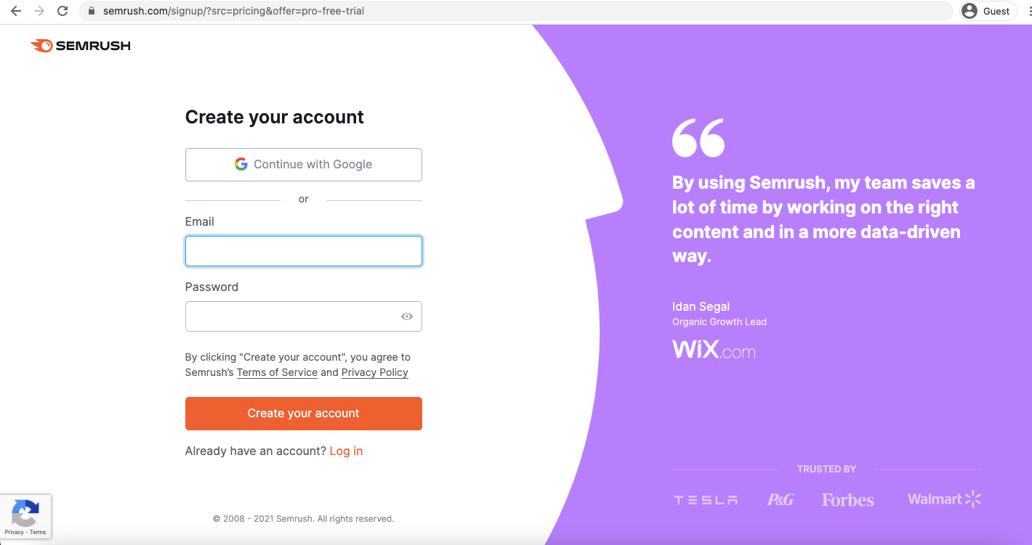The image size is (1032, 545).
Task: Click the Wix.com logo
Action: click(714, 350)
